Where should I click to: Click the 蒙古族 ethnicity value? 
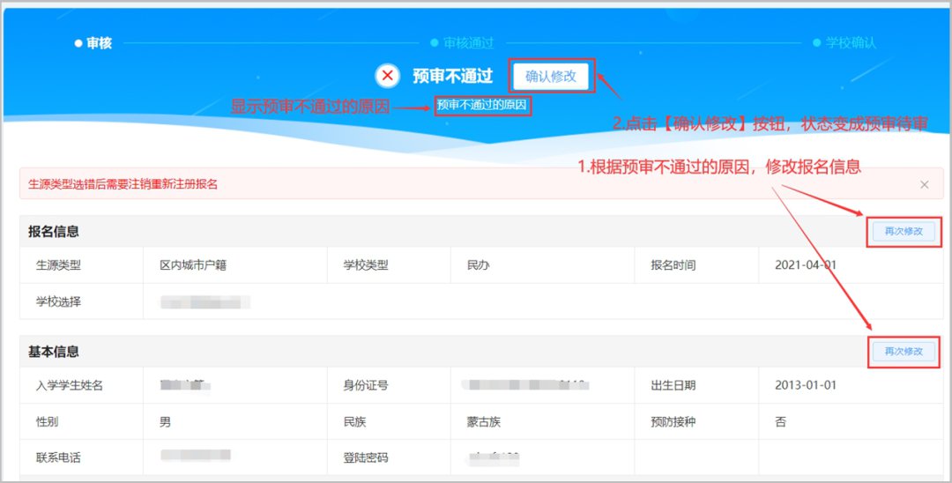coord(484,422)
